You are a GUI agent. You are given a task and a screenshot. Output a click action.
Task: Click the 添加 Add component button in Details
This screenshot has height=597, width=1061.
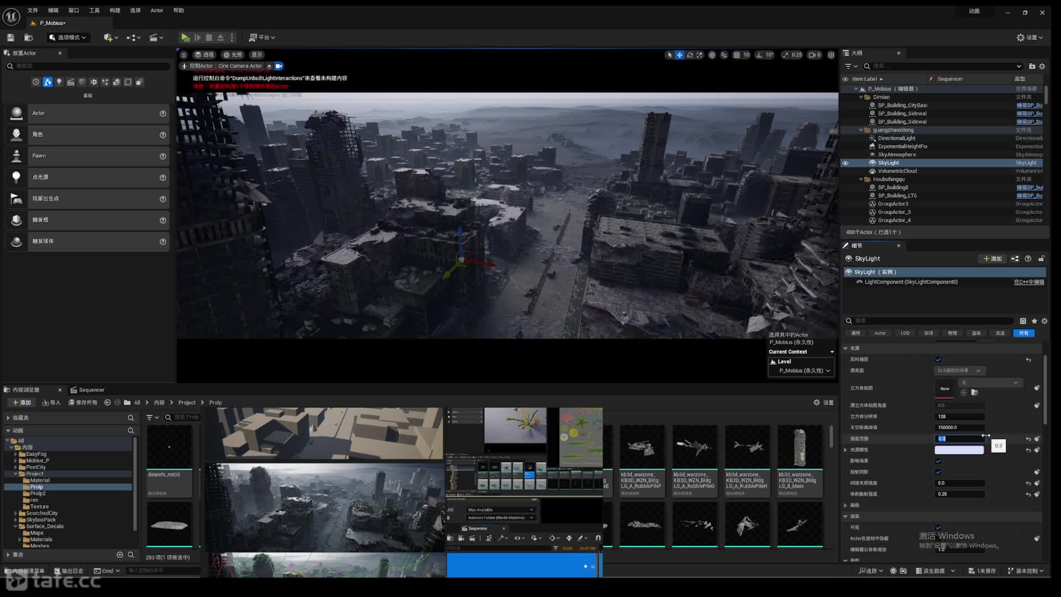click(x=992, y=259)
